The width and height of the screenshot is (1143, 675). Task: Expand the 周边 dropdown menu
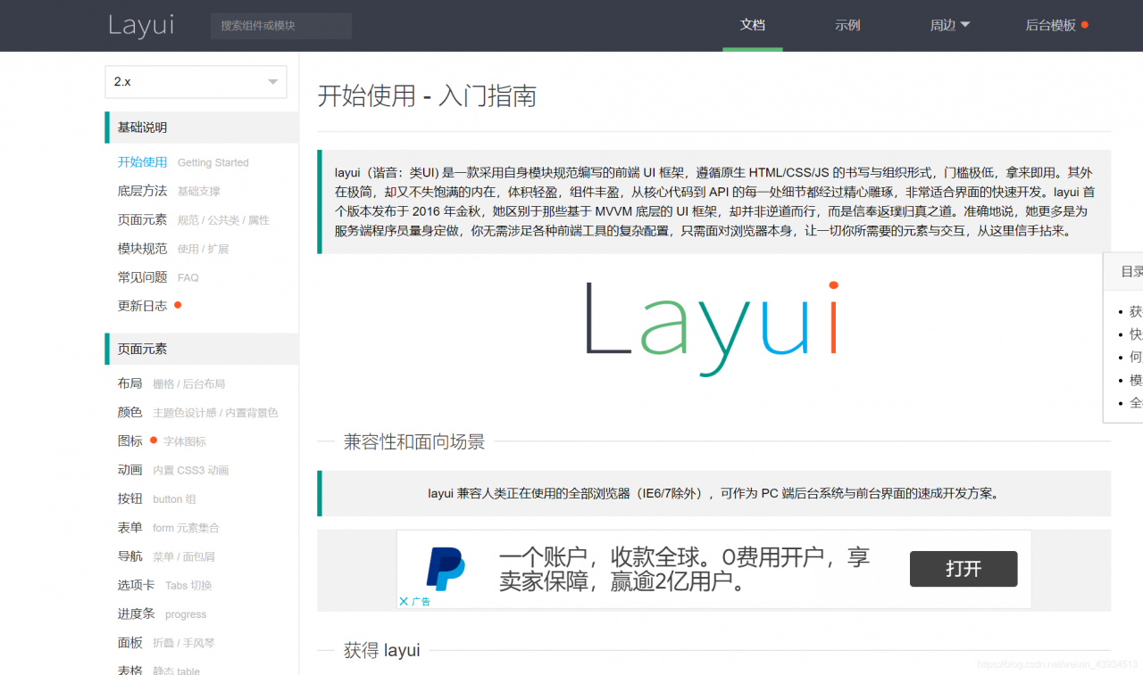tap(950, 25)
